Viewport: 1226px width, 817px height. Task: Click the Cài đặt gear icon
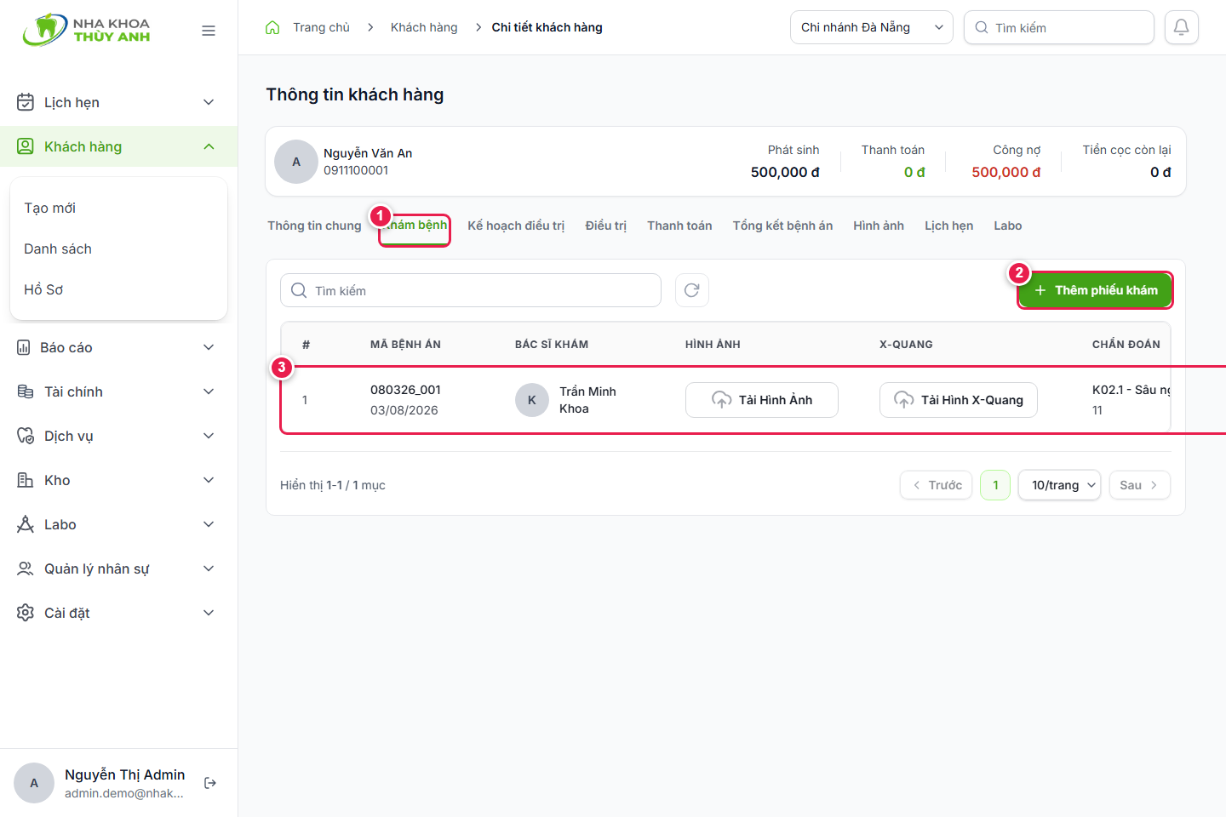pyautogui.click(x=26, y=613)
